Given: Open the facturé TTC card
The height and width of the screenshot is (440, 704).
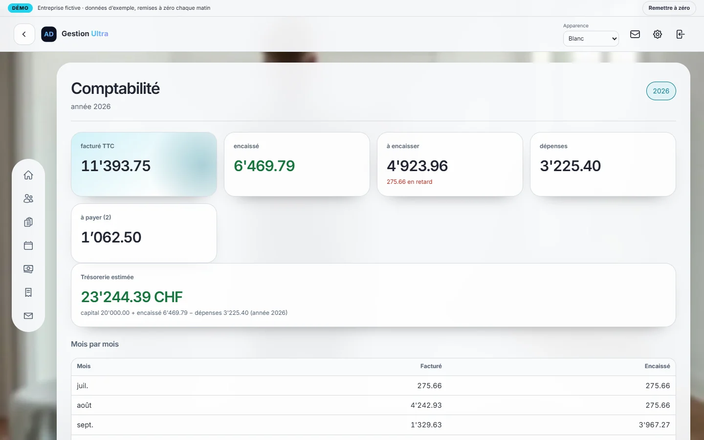Looking at the screenshot, I should pos(144,164).
